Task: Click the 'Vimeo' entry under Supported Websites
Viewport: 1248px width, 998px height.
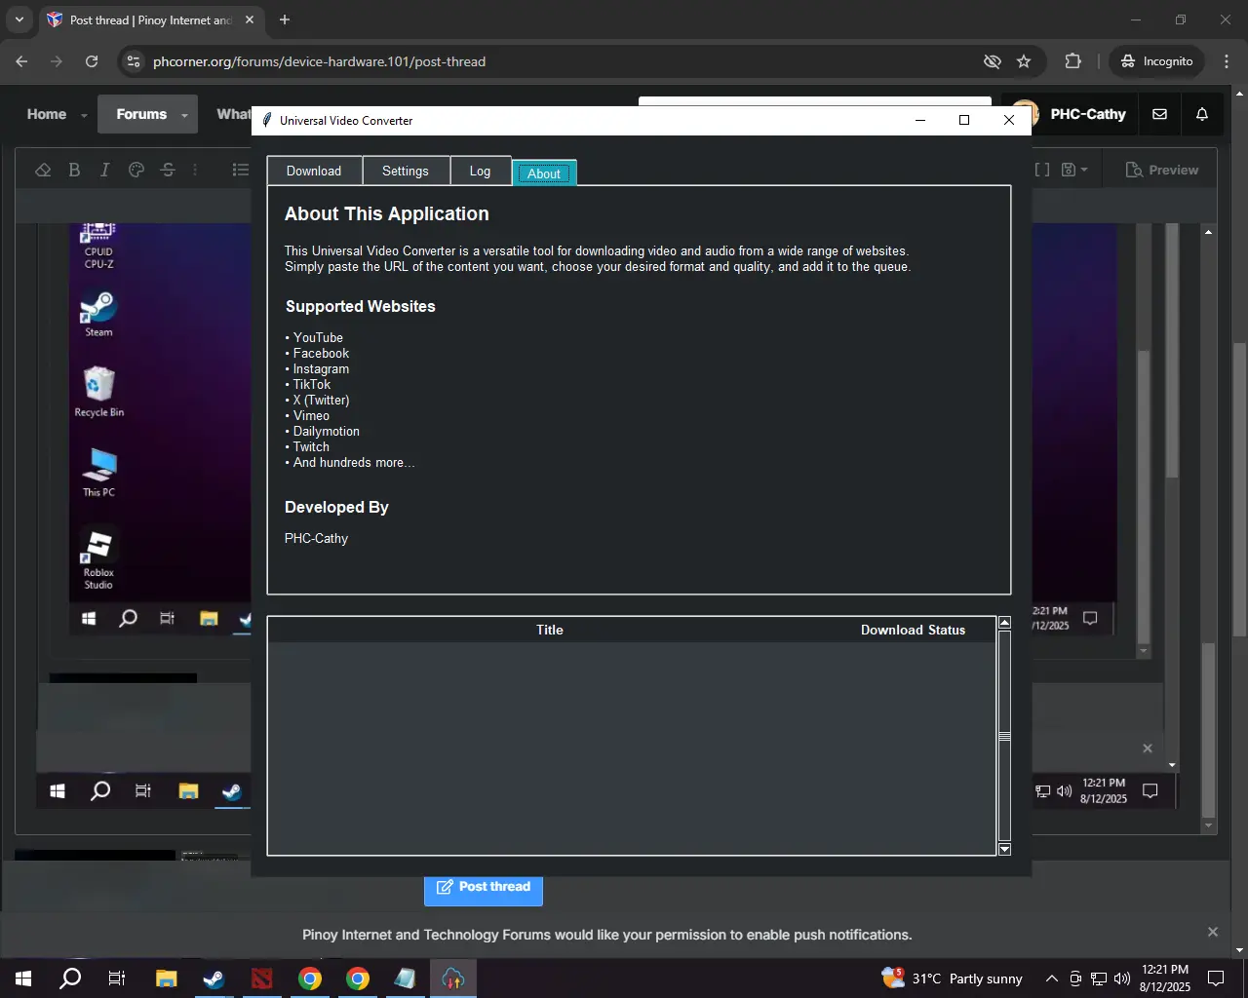Action: pos(311,415)
